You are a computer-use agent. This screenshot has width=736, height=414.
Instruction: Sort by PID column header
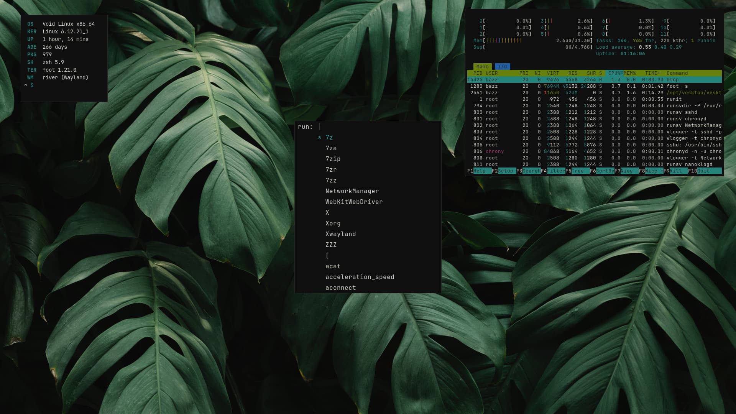tap(478, 73)
